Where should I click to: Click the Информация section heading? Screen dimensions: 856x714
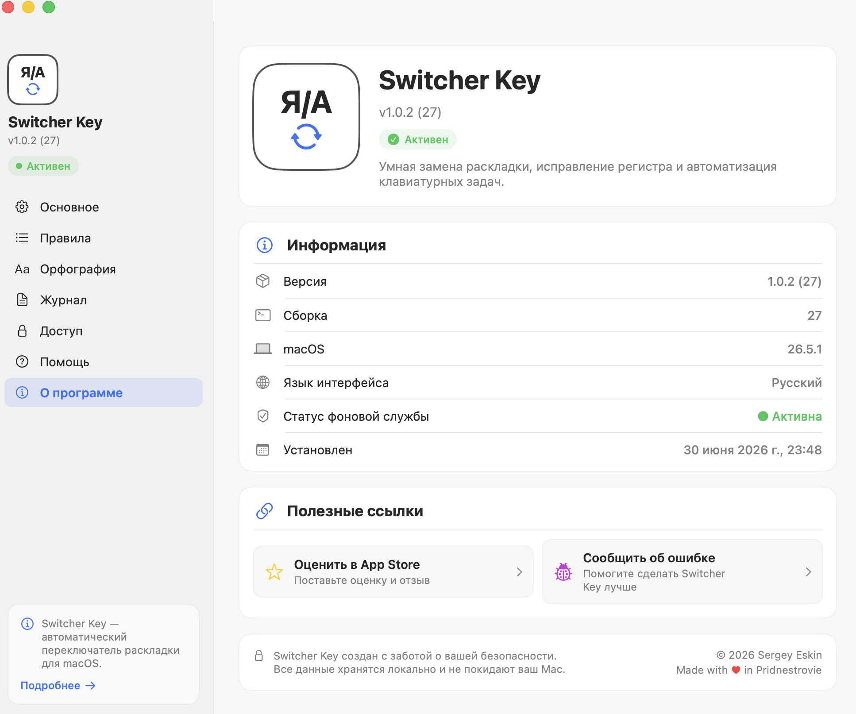[336, 245]
